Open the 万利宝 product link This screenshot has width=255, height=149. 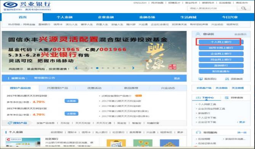point(65,123)
